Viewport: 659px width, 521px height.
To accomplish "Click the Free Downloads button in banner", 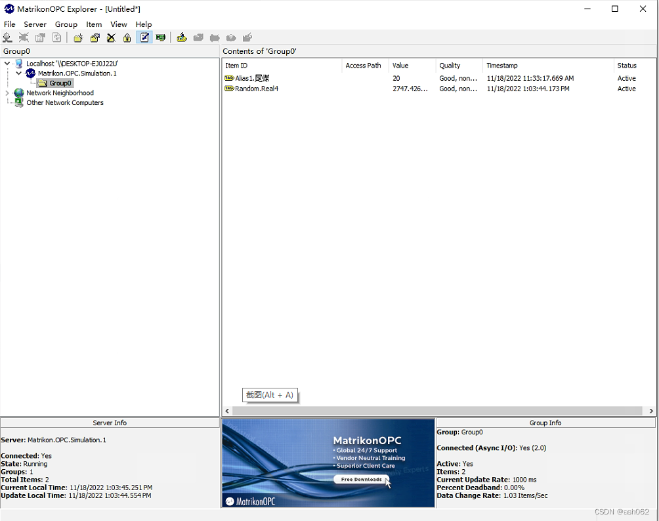I will (x=362, y=480).
